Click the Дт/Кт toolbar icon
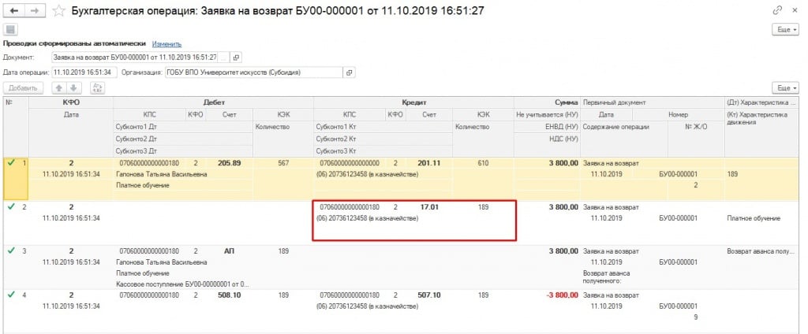Viewport: 808px width, 334px height. click(x=97, y=88)
